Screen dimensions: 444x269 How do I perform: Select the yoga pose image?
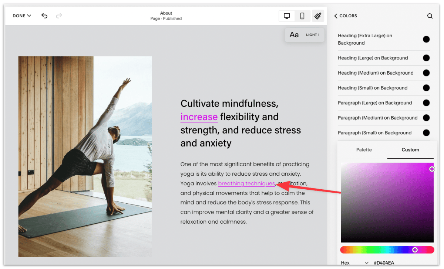pyautogui.click(x=85, y=156)
